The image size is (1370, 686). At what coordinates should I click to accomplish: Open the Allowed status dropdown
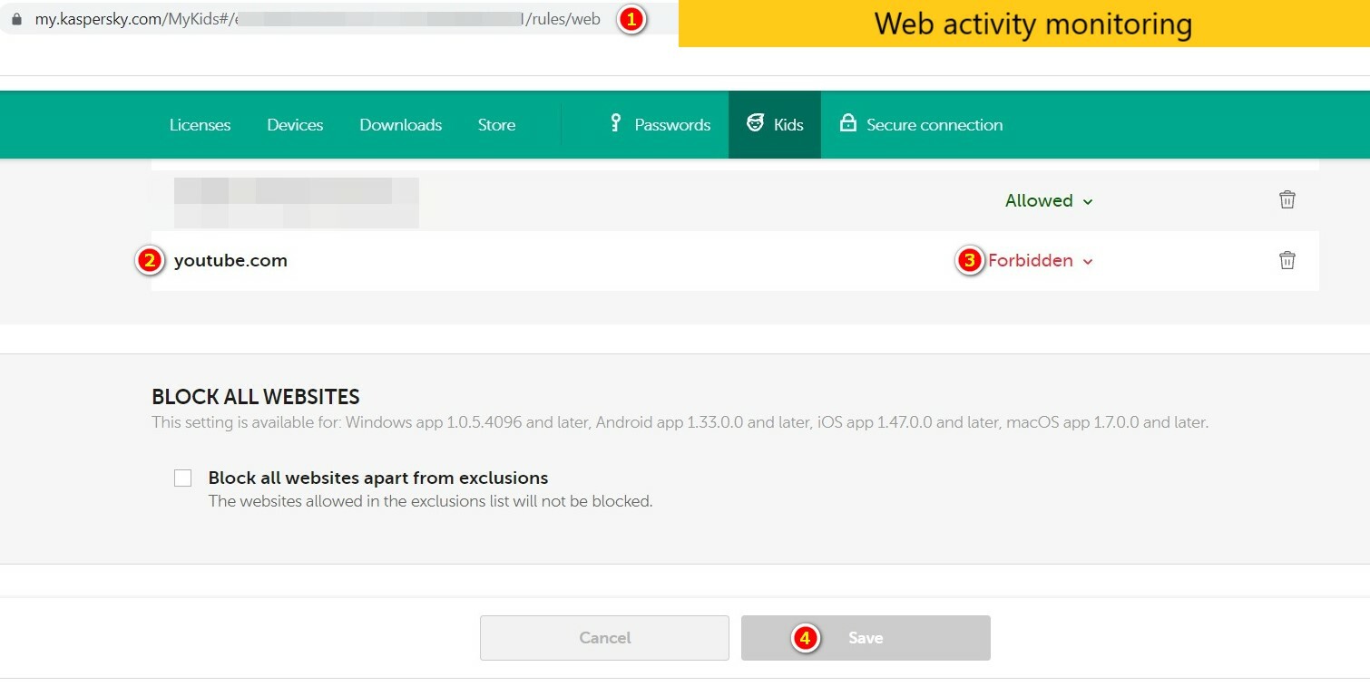point(1049,201)
